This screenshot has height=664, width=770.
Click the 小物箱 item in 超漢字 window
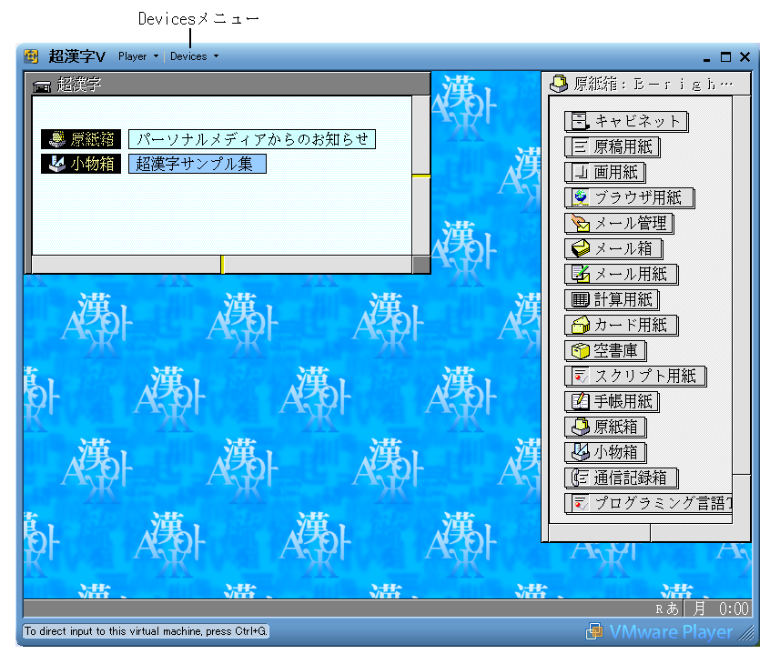(x=81, y=165)
